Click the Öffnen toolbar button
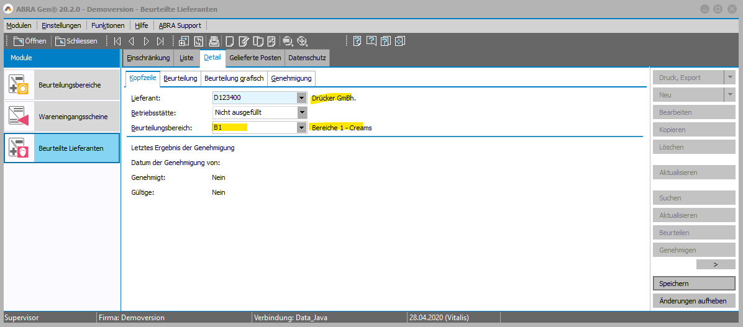Image resolution: width=743 pixels, height=327 pixels. [x=30, y=42]
